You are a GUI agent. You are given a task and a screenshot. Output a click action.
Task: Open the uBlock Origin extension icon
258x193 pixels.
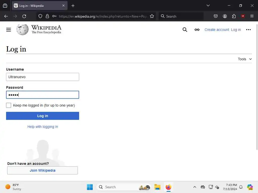click(x=243, y=16)
